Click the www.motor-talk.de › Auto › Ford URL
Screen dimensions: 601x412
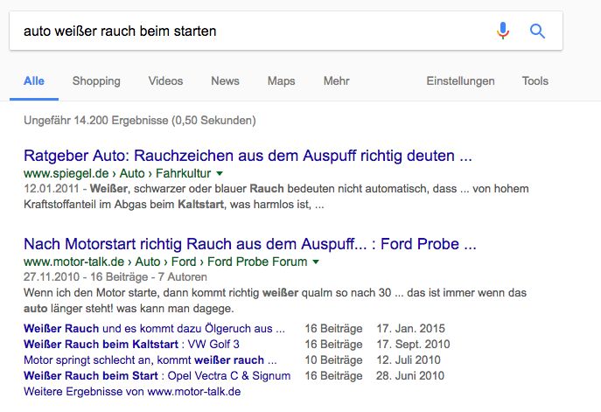coord(165,262)
